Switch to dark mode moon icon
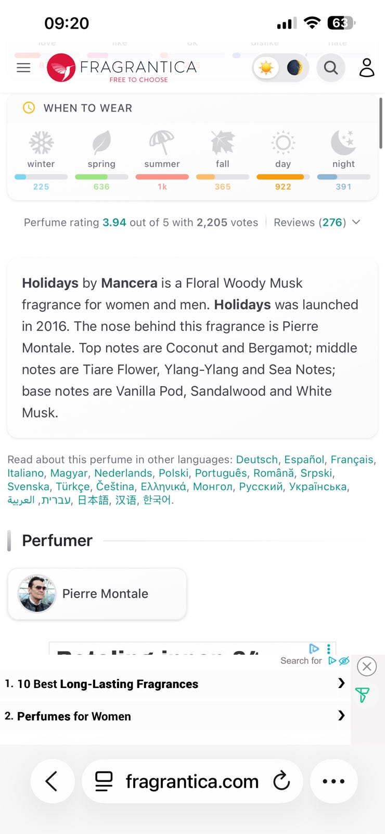Image resolution: width=385 pixels, height=834 pixels. click(294, 68)
